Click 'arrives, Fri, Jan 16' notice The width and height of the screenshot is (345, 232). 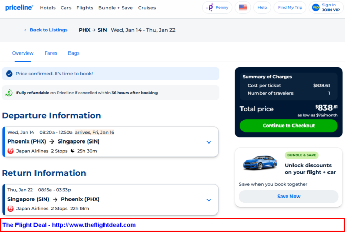click(95, 132)
